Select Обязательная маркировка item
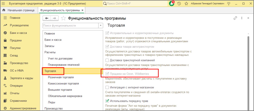Screen dimensions: 254x111 click(73, 96)
